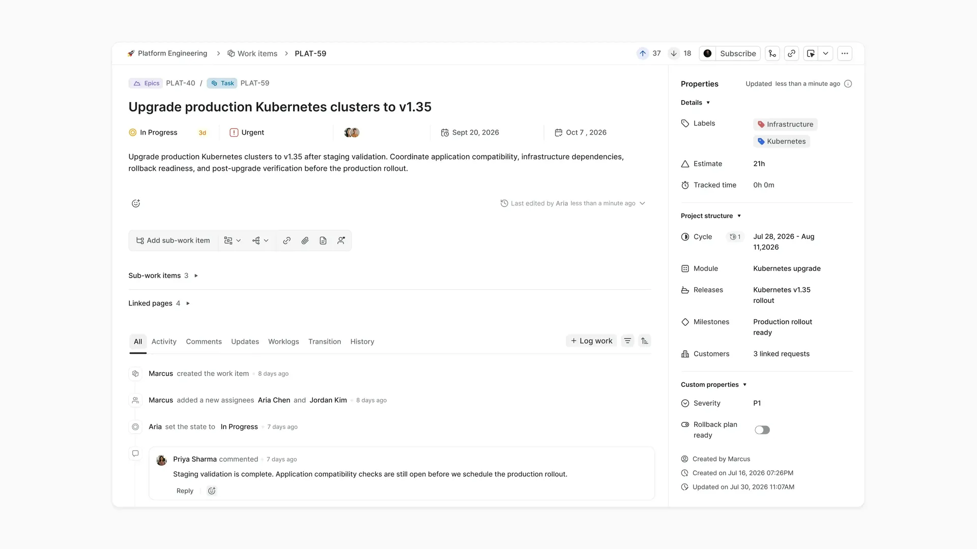Open Priya Sharma's avatar
The width and height of the screenshot is (977, 549).
tap(161, 460)
